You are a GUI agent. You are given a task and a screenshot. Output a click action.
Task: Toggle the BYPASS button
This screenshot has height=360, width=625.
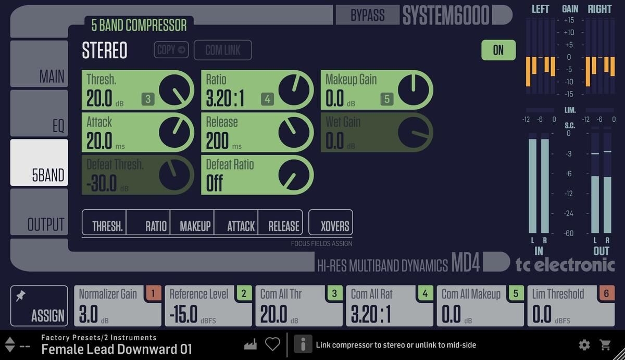click(x=367, y=16)
